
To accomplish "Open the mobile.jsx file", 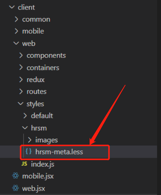I will (x=38, y=176).
